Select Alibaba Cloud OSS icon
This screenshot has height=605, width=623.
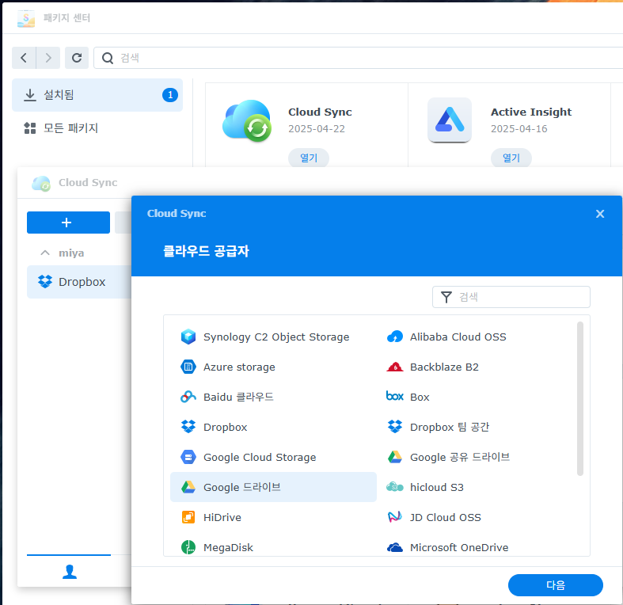[x=395, y=337]
